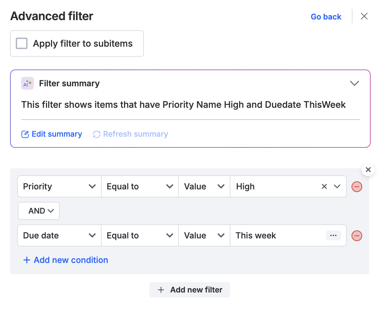379x315 pixels.
Task: Open the Priority field dropdown
Action: (x=59, y=187)
